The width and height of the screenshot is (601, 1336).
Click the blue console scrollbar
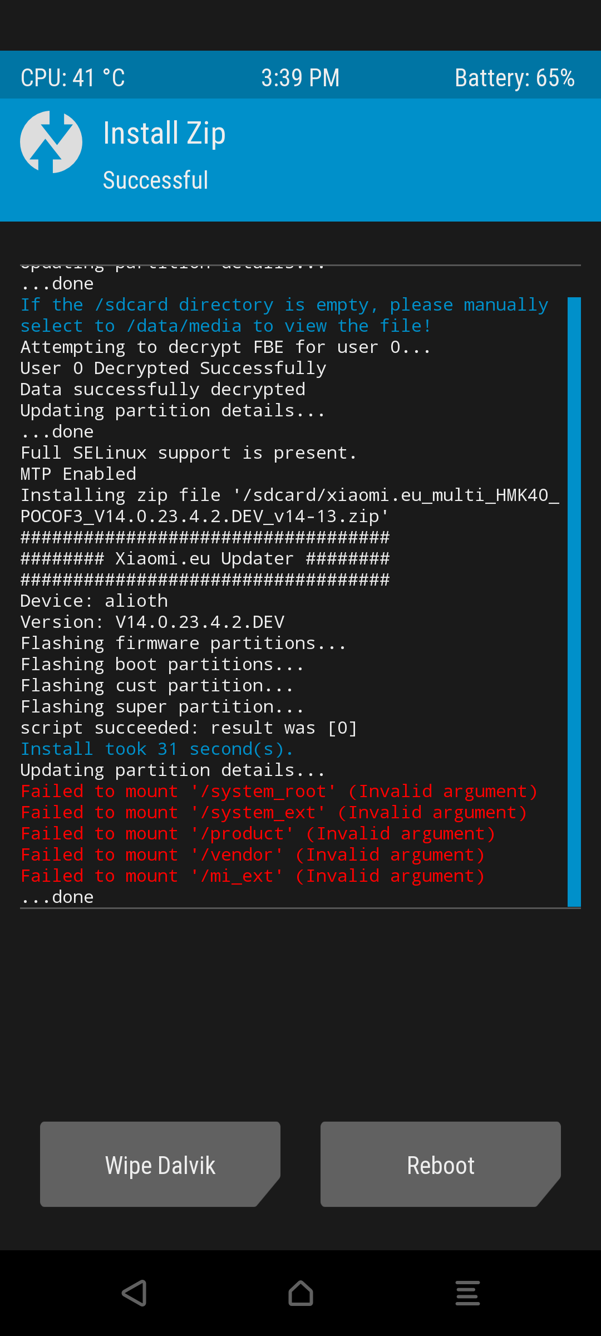click(574, 602)
